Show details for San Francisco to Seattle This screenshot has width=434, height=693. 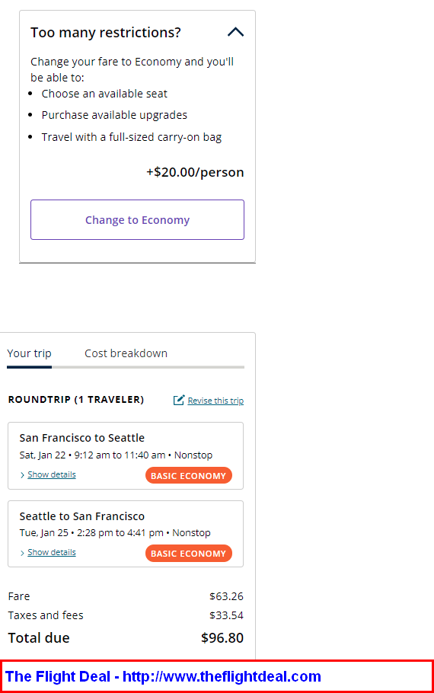click(52, 474)
